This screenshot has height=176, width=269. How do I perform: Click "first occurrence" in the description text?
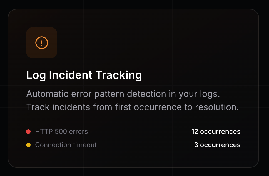click(x=148, y=107)
